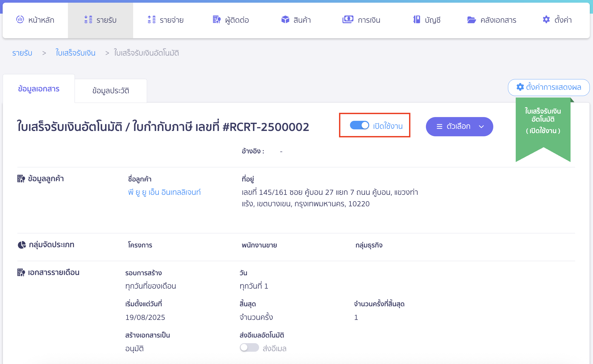Screen dimensions: 593x364
Task: Open the รายจ่าย menu
Action: coord(166,20)
